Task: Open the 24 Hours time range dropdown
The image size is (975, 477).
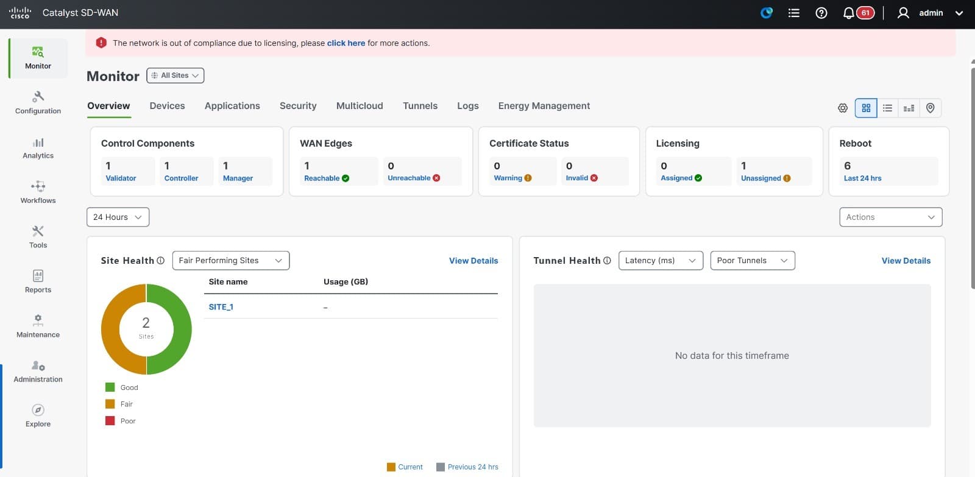Action: 118,217
